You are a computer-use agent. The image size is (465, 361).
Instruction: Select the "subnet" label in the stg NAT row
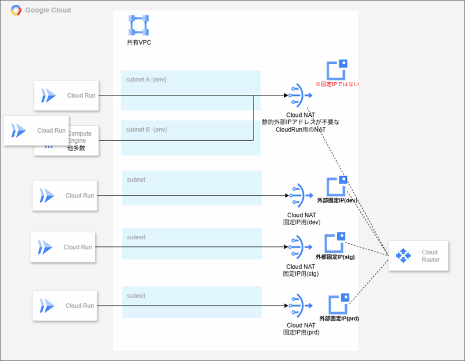pos(136,237)
